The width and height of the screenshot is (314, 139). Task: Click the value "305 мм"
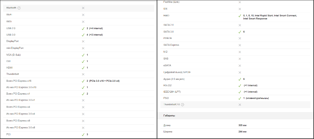242,125
